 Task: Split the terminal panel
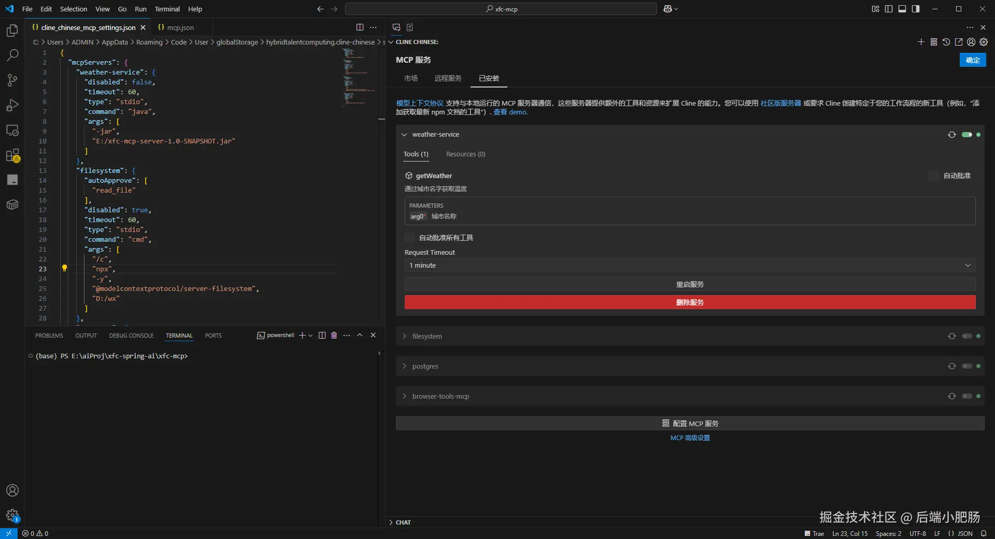[322, 336]
